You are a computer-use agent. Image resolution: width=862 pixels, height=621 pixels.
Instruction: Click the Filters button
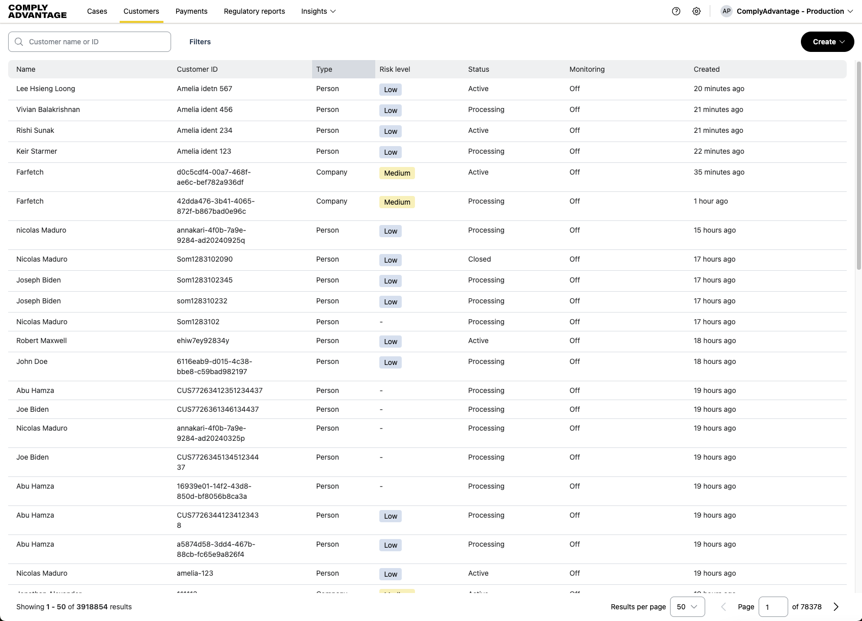click(x=200, y=42)
